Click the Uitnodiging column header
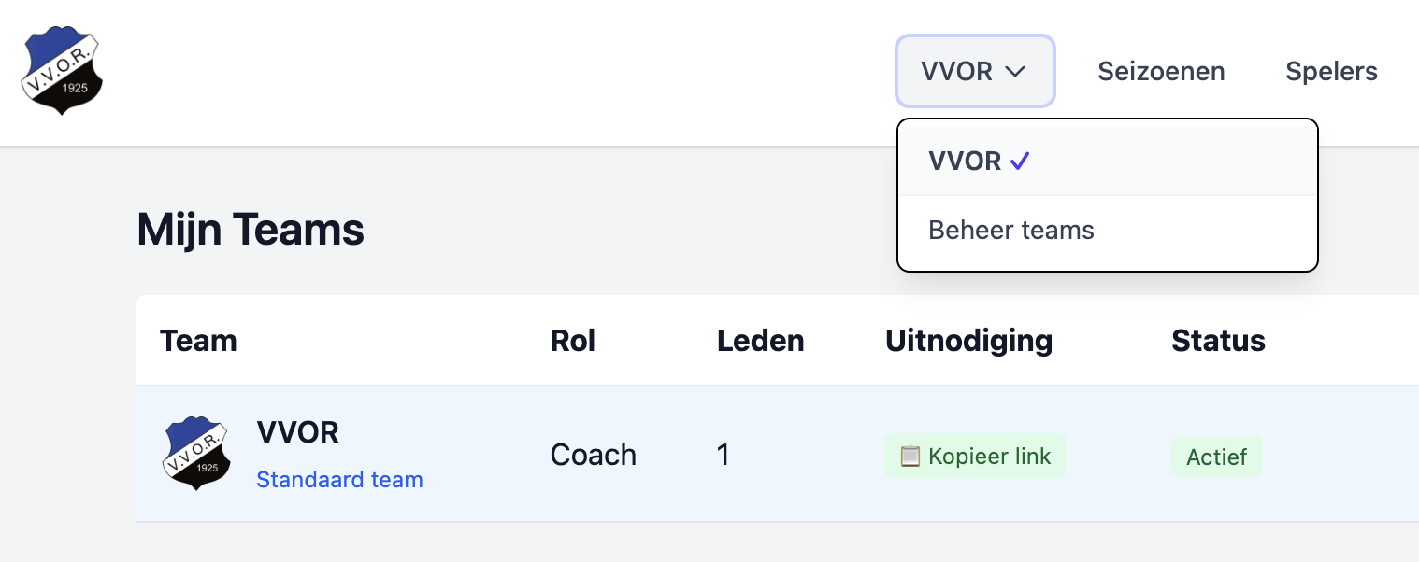1419x562 pixels. click(x=968, y=340)
